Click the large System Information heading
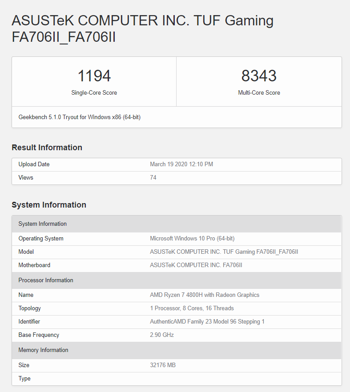Image resolution: width=350 pixels, height=392 pixels. [x=49, y=205]
